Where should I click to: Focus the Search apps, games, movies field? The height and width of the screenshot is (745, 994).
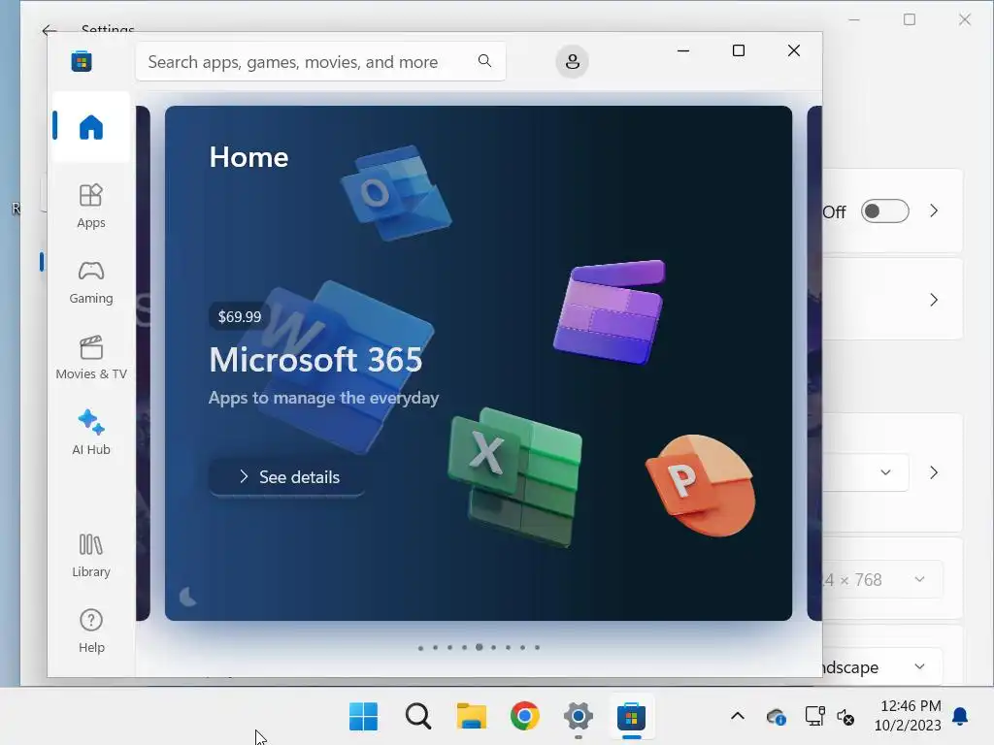click(x=320, y=61)
